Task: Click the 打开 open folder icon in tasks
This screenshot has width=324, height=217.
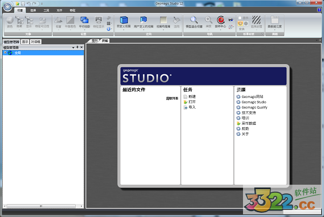Action: tap(186, 102)
